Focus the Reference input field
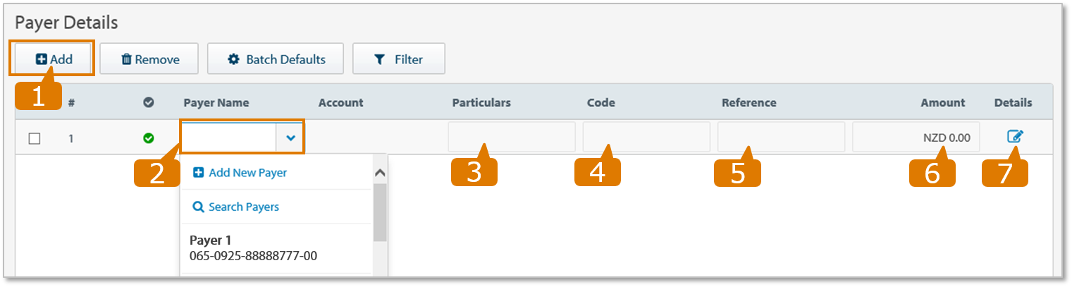Viewport: 1072px width, 287px height. 780,138
